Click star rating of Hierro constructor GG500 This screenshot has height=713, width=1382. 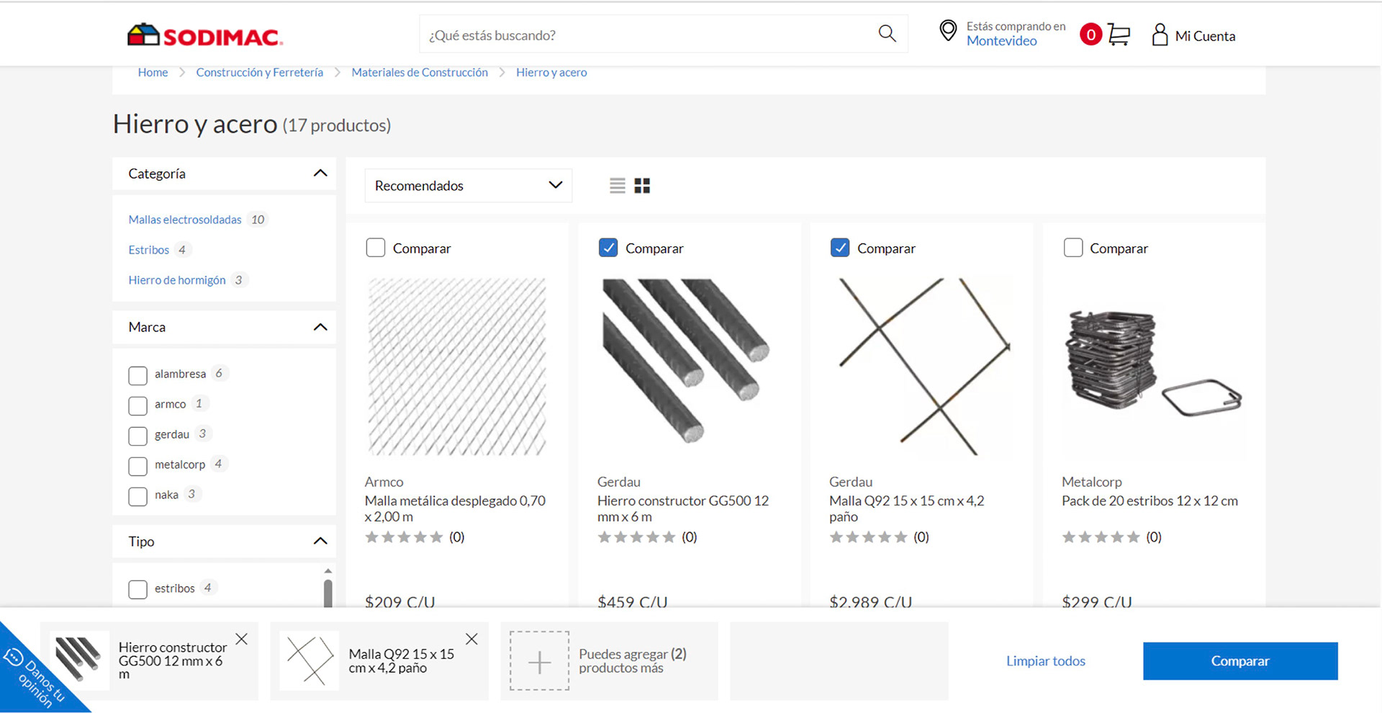636,537
